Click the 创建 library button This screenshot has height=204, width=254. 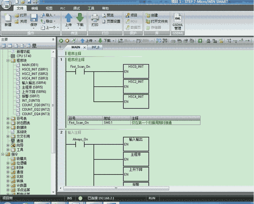(152, 15)
